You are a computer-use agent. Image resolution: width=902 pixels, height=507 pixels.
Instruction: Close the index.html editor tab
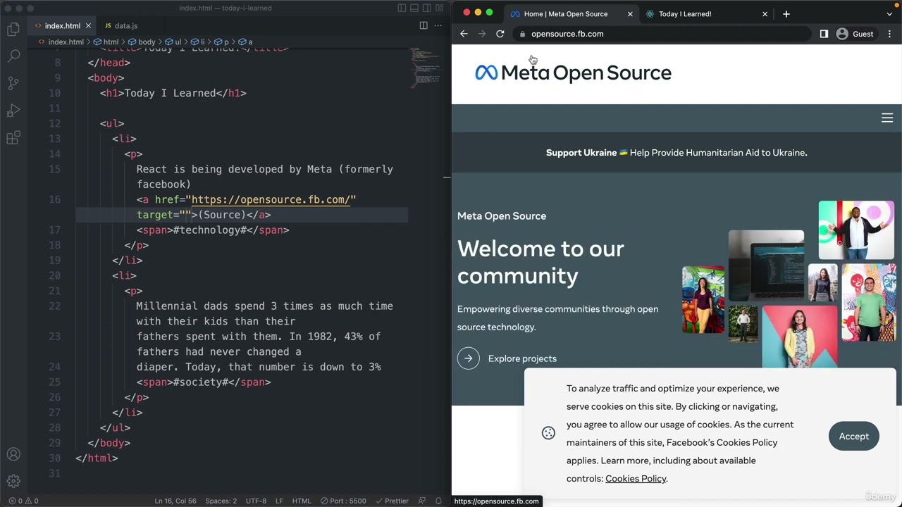tap(88, 26)
